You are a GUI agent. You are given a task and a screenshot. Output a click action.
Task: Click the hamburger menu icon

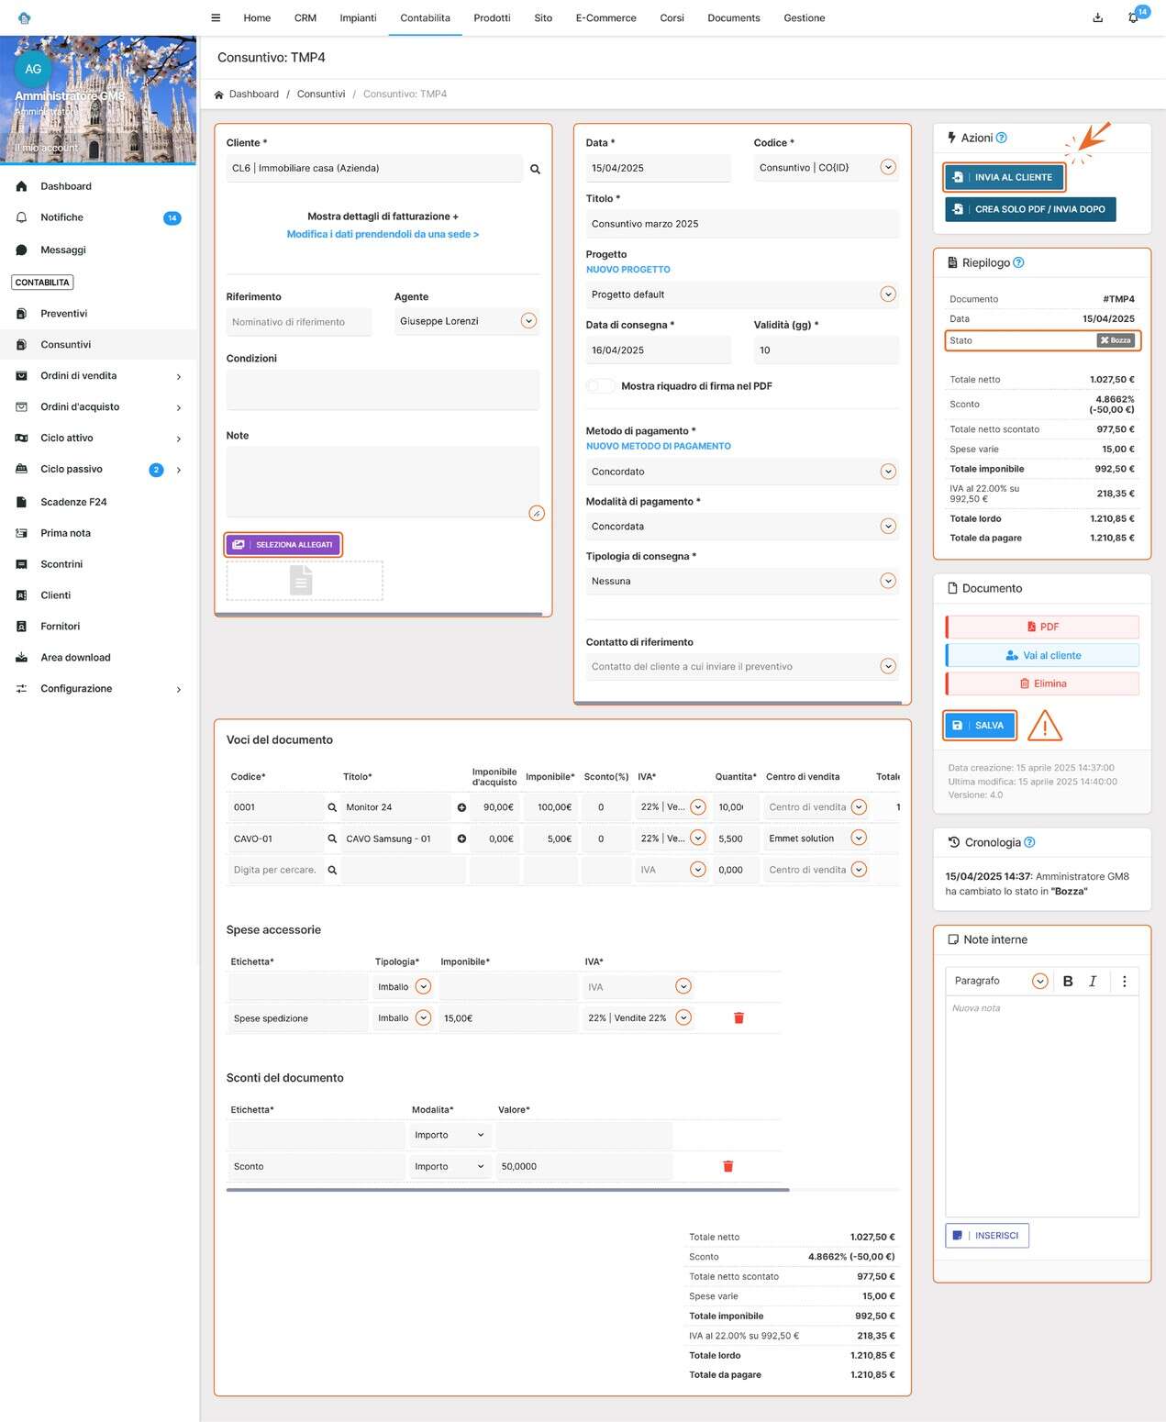216,18
